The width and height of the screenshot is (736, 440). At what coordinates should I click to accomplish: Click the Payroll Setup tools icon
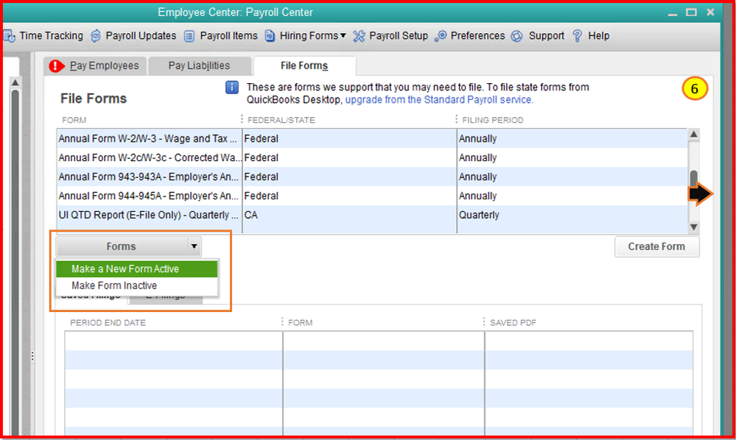point(359,36)
